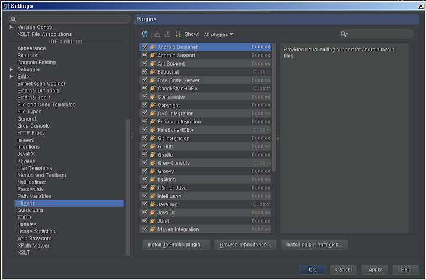The image size is (426, 280).
Task: Expand the Debugger settings node
Action: pos(11,70)
